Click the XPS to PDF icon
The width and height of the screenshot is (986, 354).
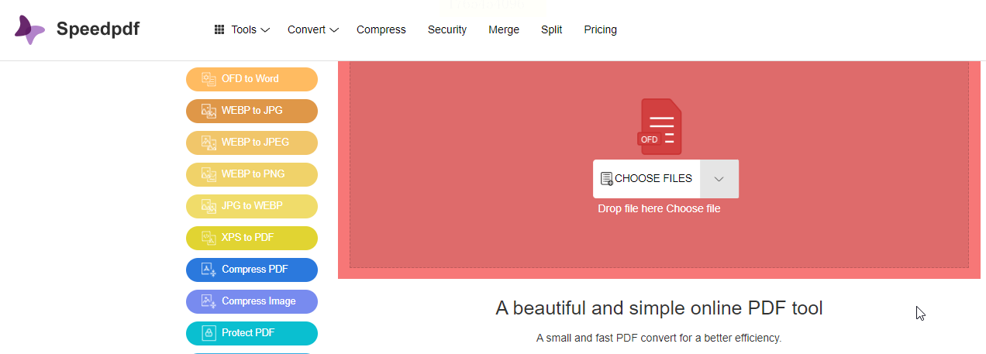[209, 238]
